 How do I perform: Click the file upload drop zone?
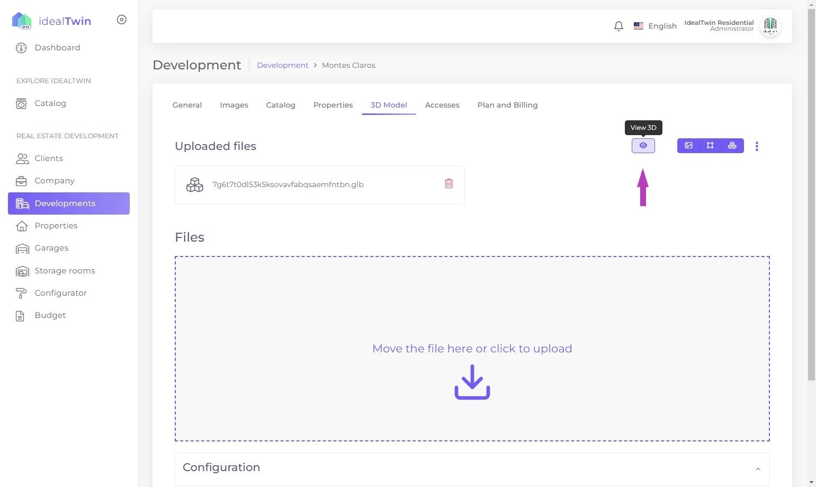(472, 348)
